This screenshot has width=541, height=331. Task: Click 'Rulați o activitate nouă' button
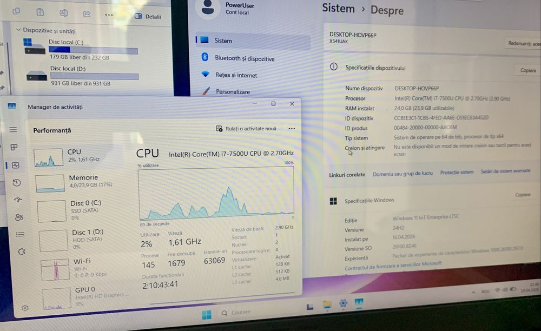(x=246, y=129)
